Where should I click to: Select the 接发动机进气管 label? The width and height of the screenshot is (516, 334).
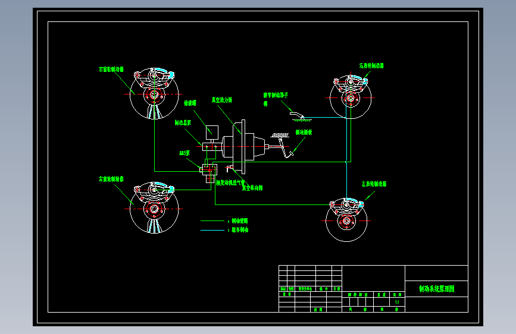point(230,183)
